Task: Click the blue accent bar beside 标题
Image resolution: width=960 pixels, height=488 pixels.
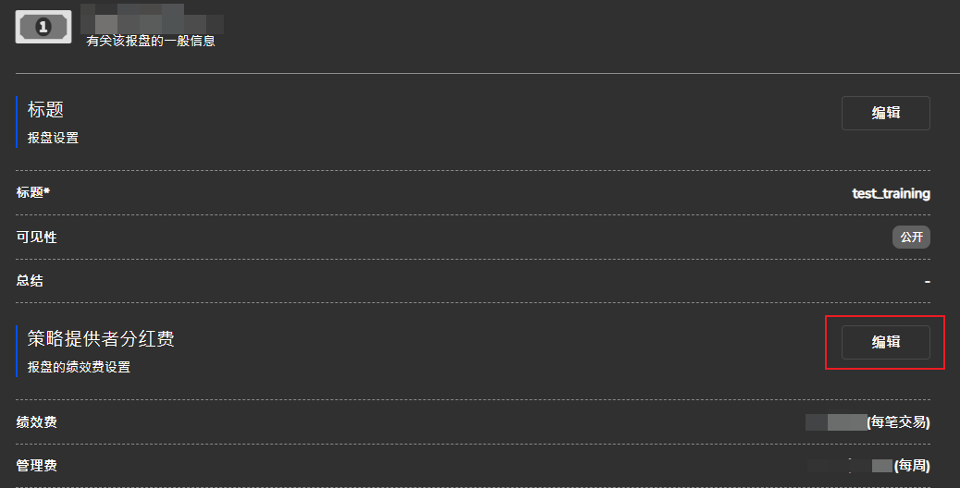Action: coord(17,122)
